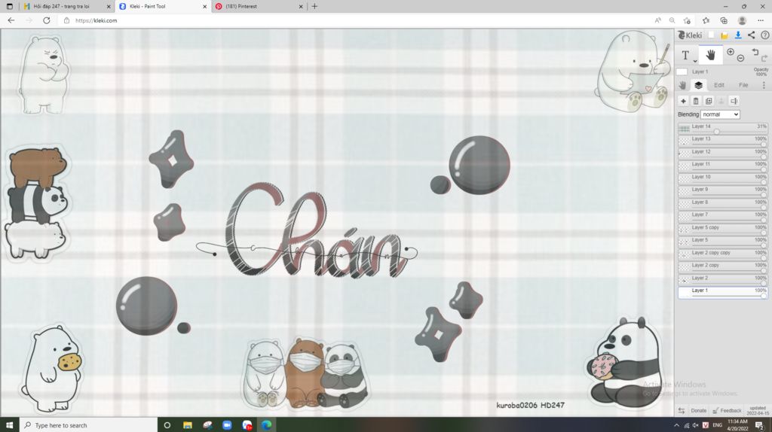Open the File tab
772x432 pixels.
[x=743, y=85]
